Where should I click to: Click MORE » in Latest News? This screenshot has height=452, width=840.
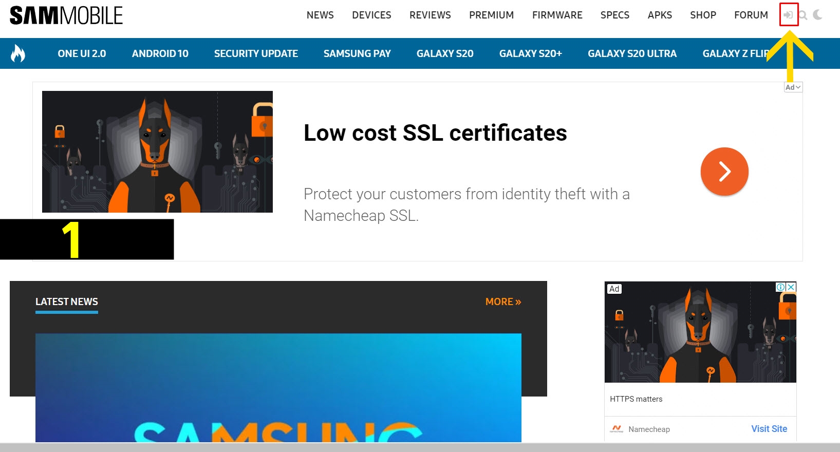click(503, 302)
